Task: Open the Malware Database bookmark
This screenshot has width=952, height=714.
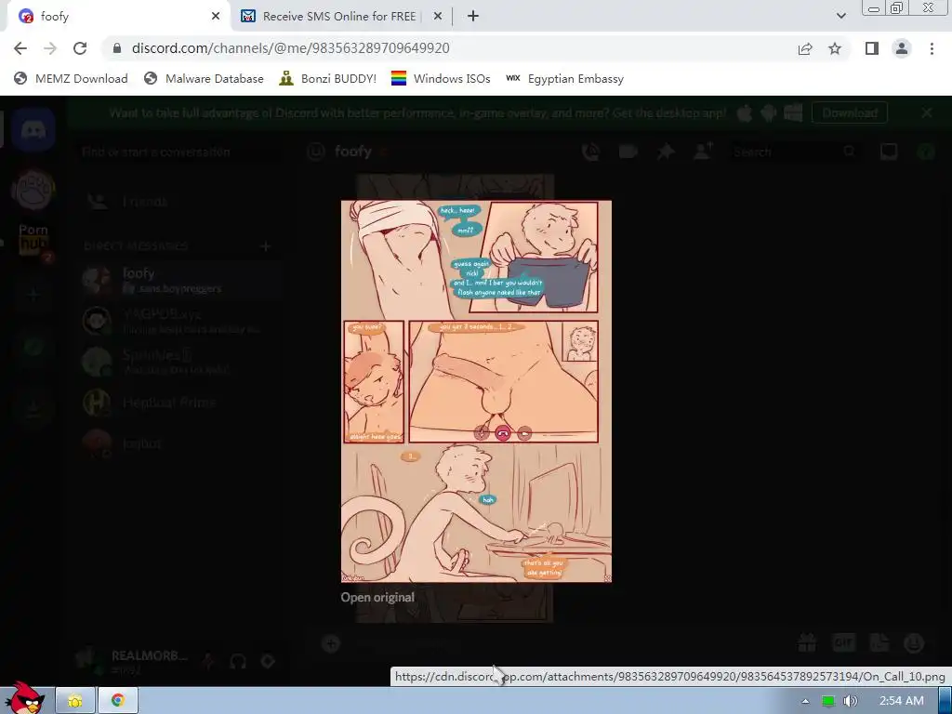Action: click(x=204, y=79)
